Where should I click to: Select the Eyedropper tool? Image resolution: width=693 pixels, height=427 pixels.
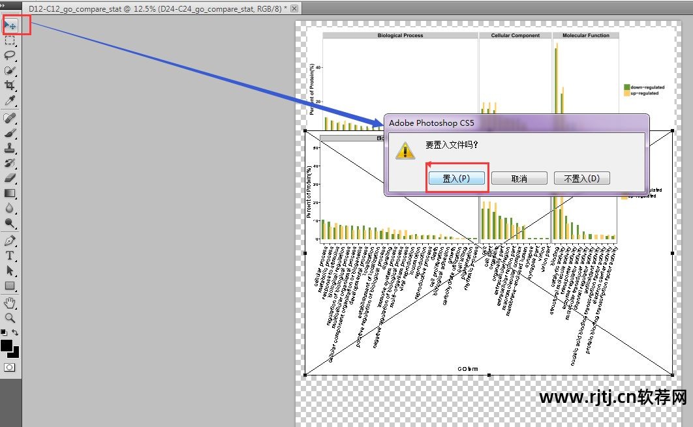[10, 100]
